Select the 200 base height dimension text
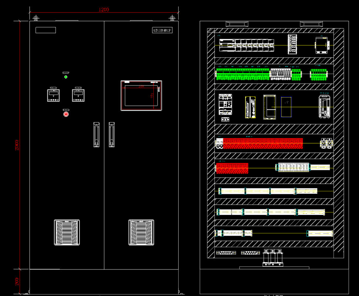 point(17,282)
